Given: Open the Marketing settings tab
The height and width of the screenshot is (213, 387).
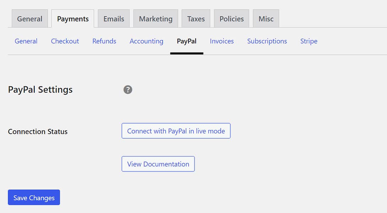Looking at the screenshot, I should (156, 18).
